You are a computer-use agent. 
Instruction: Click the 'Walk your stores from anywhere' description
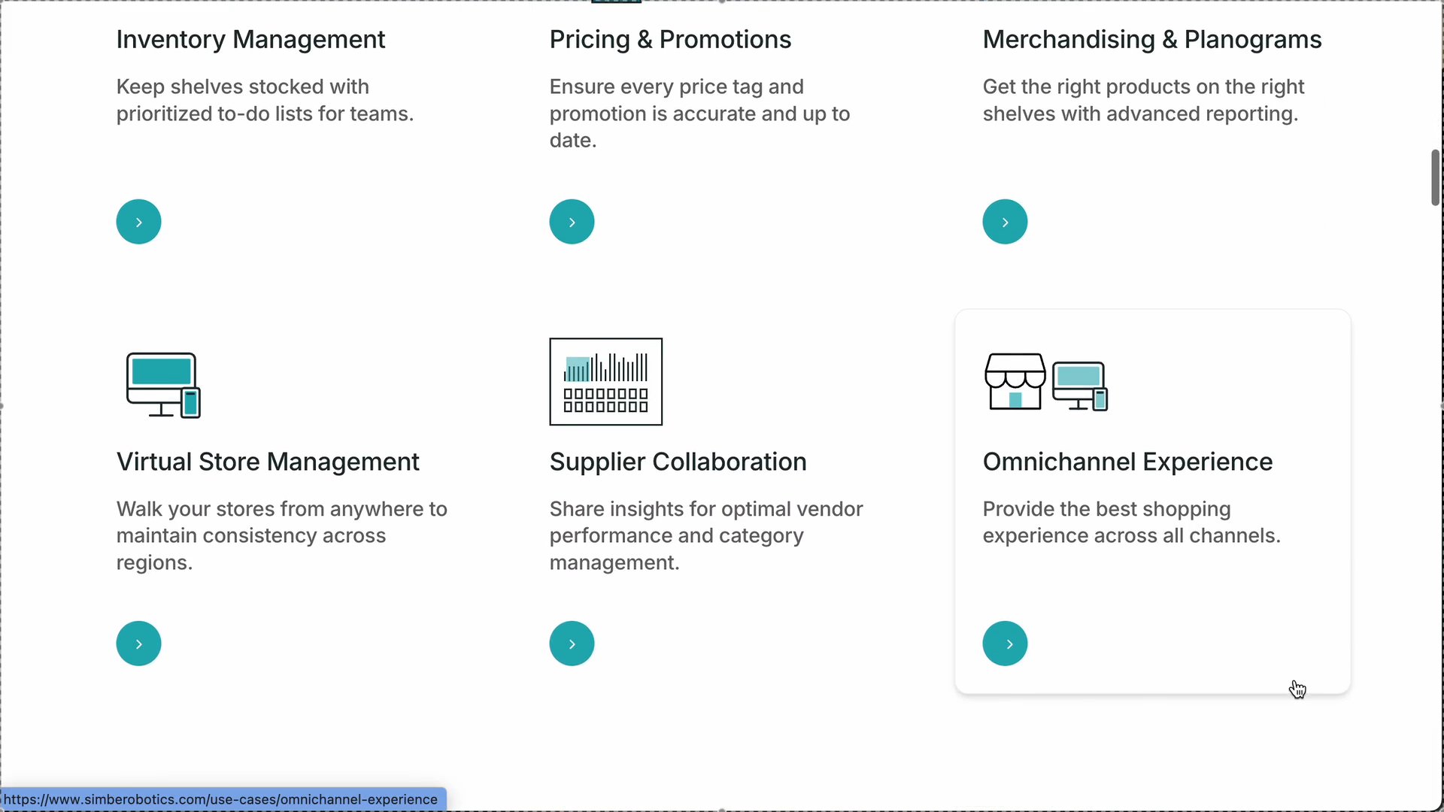coord(281,535)
